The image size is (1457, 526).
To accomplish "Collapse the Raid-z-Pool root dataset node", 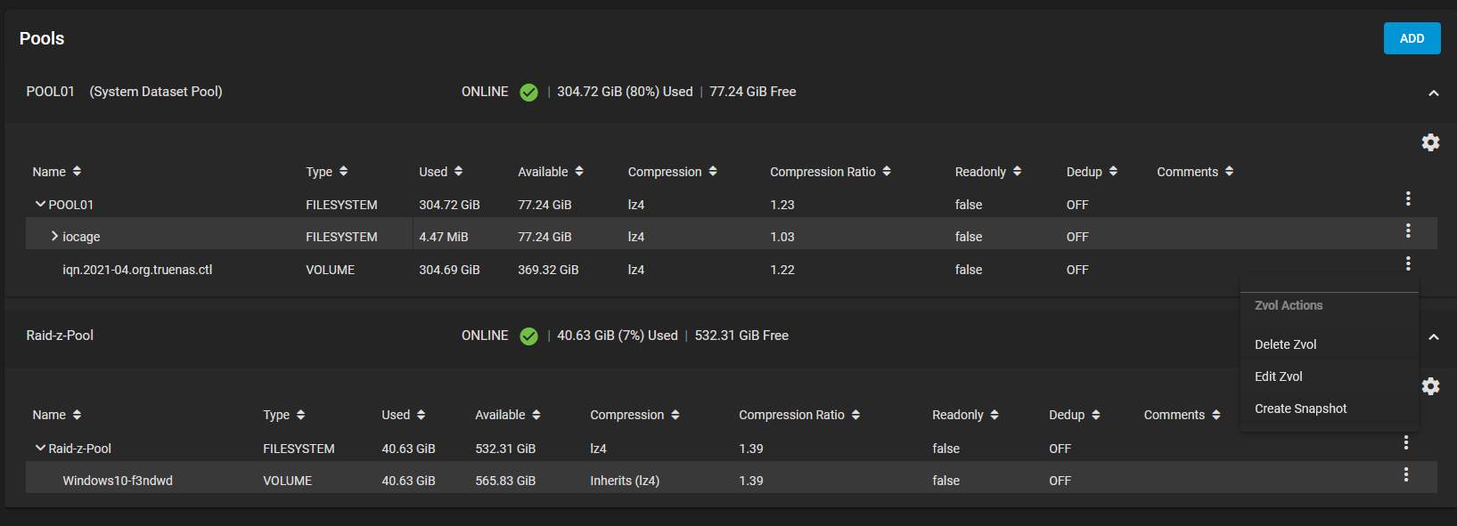I will [x=40, y=448].
